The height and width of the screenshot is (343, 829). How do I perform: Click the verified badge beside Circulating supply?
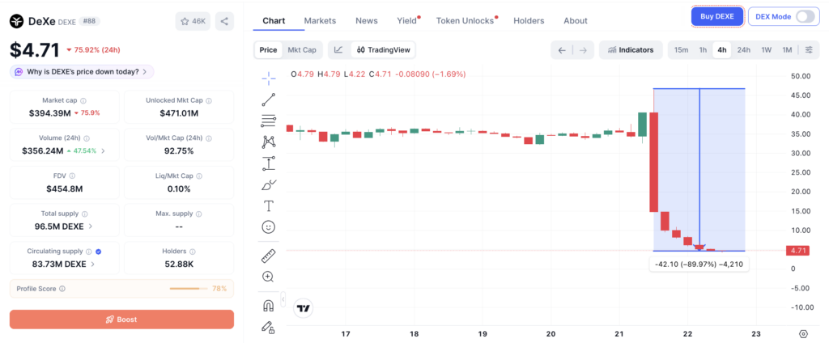[x=98, y=252]
